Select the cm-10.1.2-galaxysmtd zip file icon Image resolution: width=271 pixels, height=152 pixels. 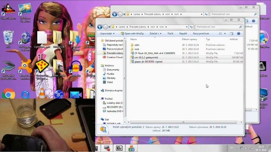[132, 57]
